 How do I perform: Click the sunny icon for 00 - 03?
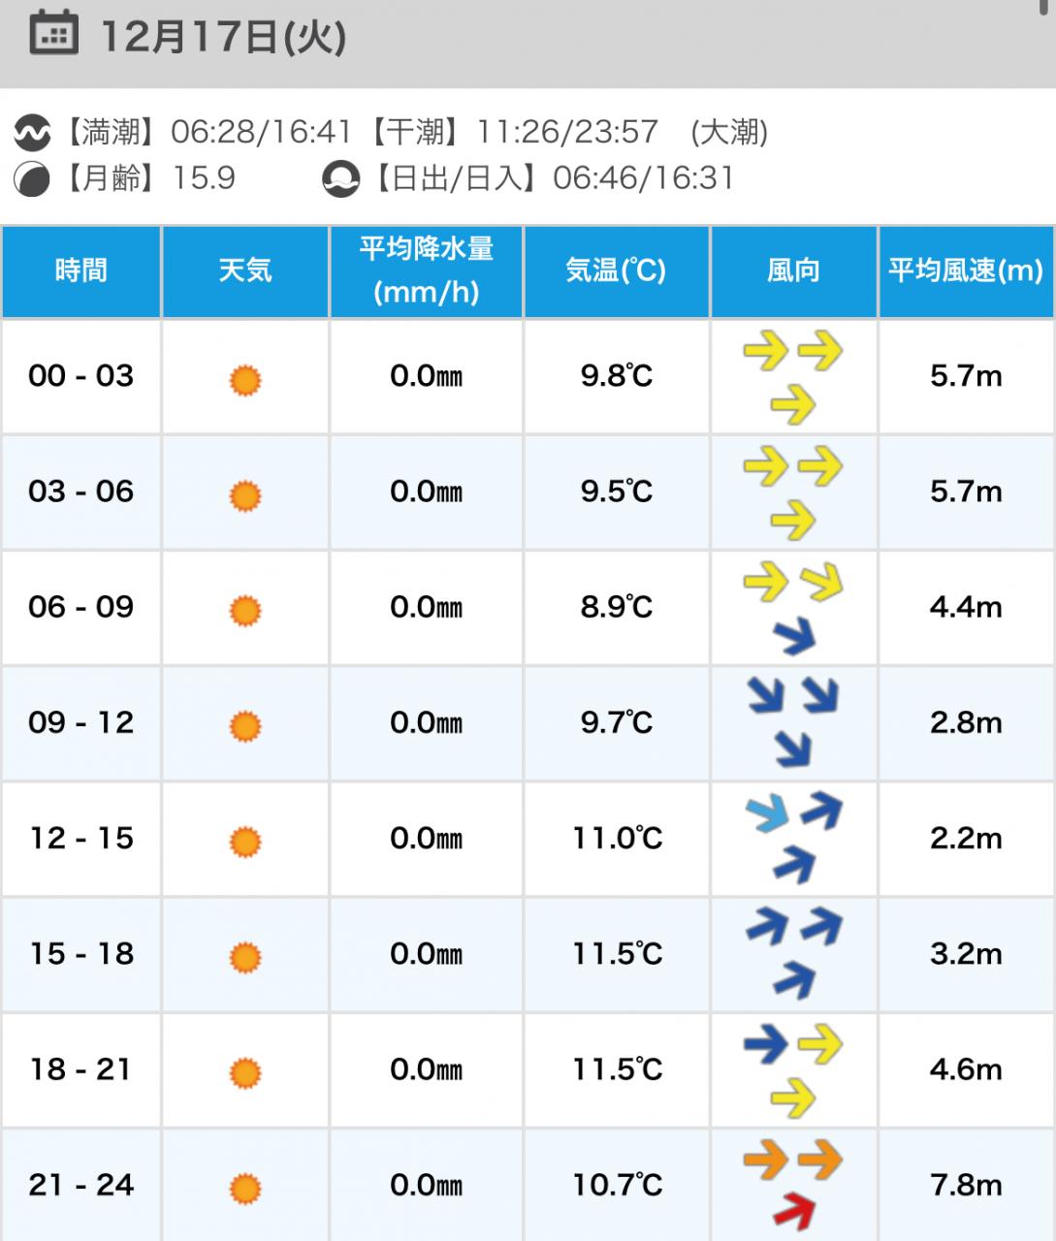pyautogui.click(x=245, y=379)
